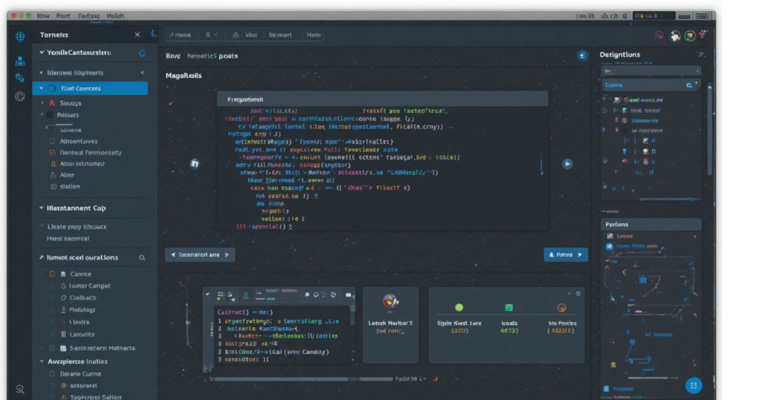The height and width of the screenshot is (400, 762).
Task: Collapse the Averpiercce Inatles section
Action: pyautogui.click(x=42, y=362)
